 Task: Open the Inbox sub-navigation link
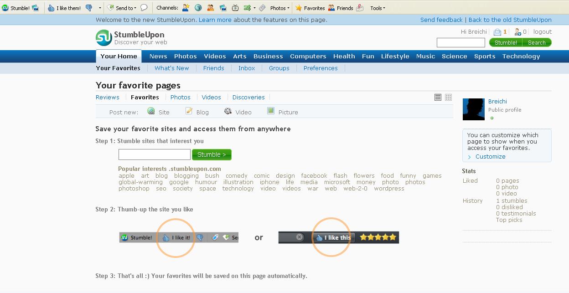pos(247,68)
